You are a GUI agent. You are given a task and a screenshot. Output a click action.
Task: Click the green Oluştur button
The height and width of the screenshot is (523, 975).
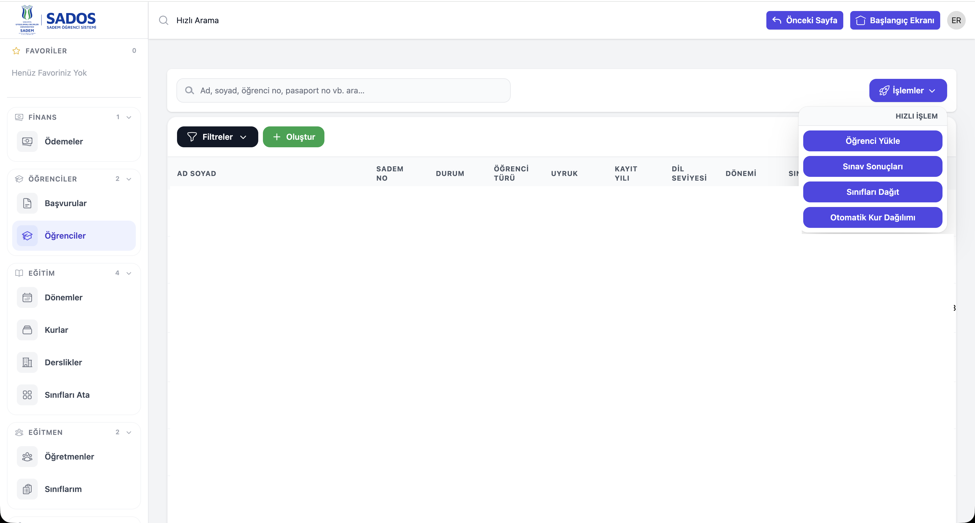pyautogui.click(x=293, y=137)
